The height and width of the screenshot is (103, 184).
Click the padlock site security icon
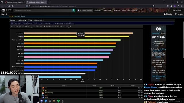pyautogui.click(x=30, y=6)
